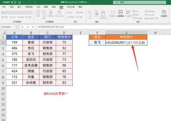
Task: Open the 默认 sheet view dropdown
Action: click(17, 13)
